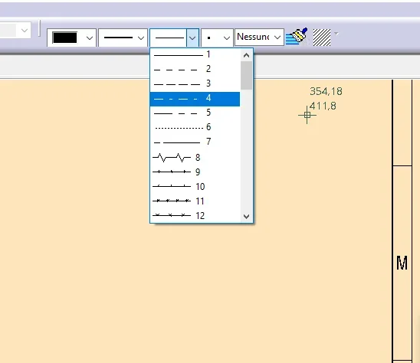Select dashed line style 3

pos(195,83)
